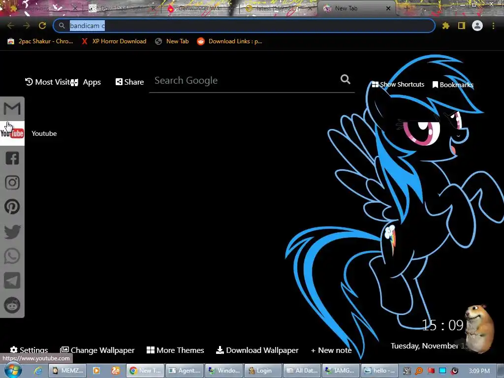The width and height of the screenshot is (504, 378).
Task: Close the active New Tab tab
Action: (x=388, y=8)
